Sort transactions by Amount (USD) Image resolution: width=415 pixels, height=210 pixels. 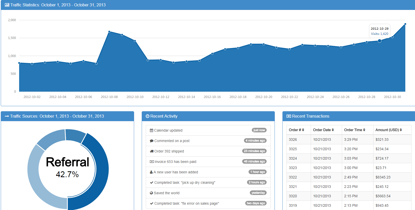click(388, 130)
